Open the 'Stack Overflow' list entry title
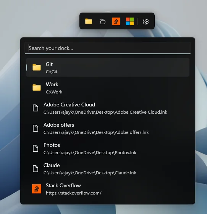Screen dimensions: 207x214 [63, 185]
